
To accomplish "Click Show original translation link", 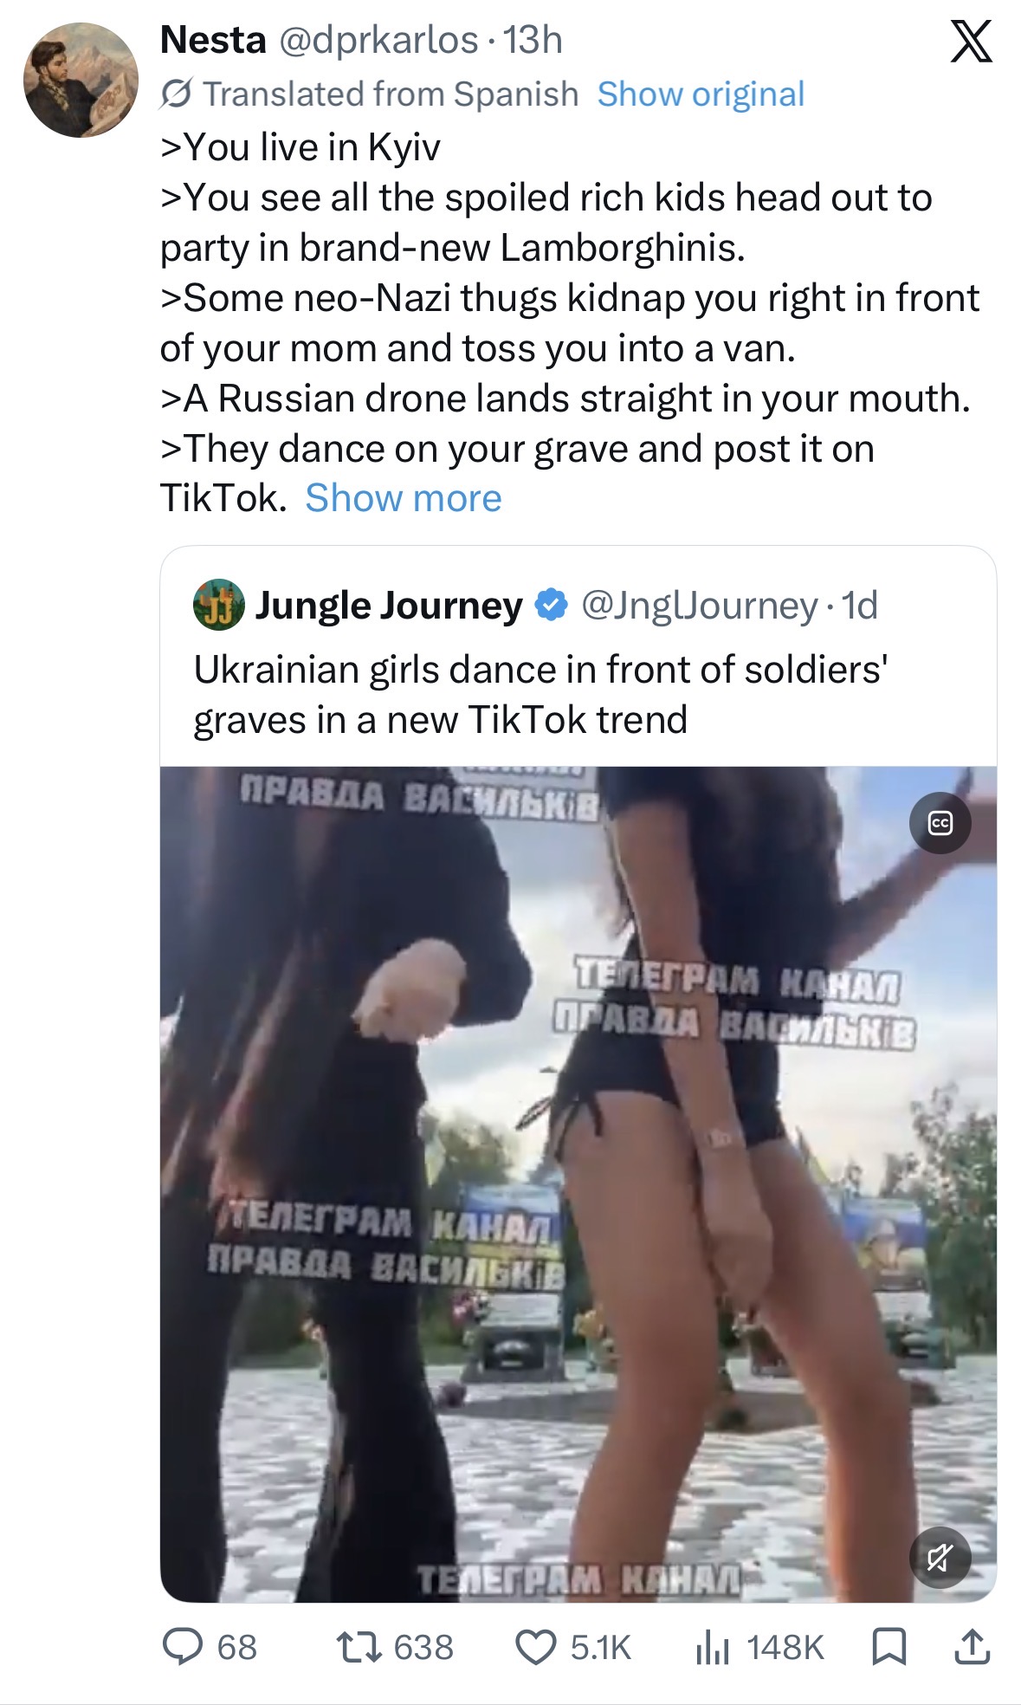I will 701,94.
